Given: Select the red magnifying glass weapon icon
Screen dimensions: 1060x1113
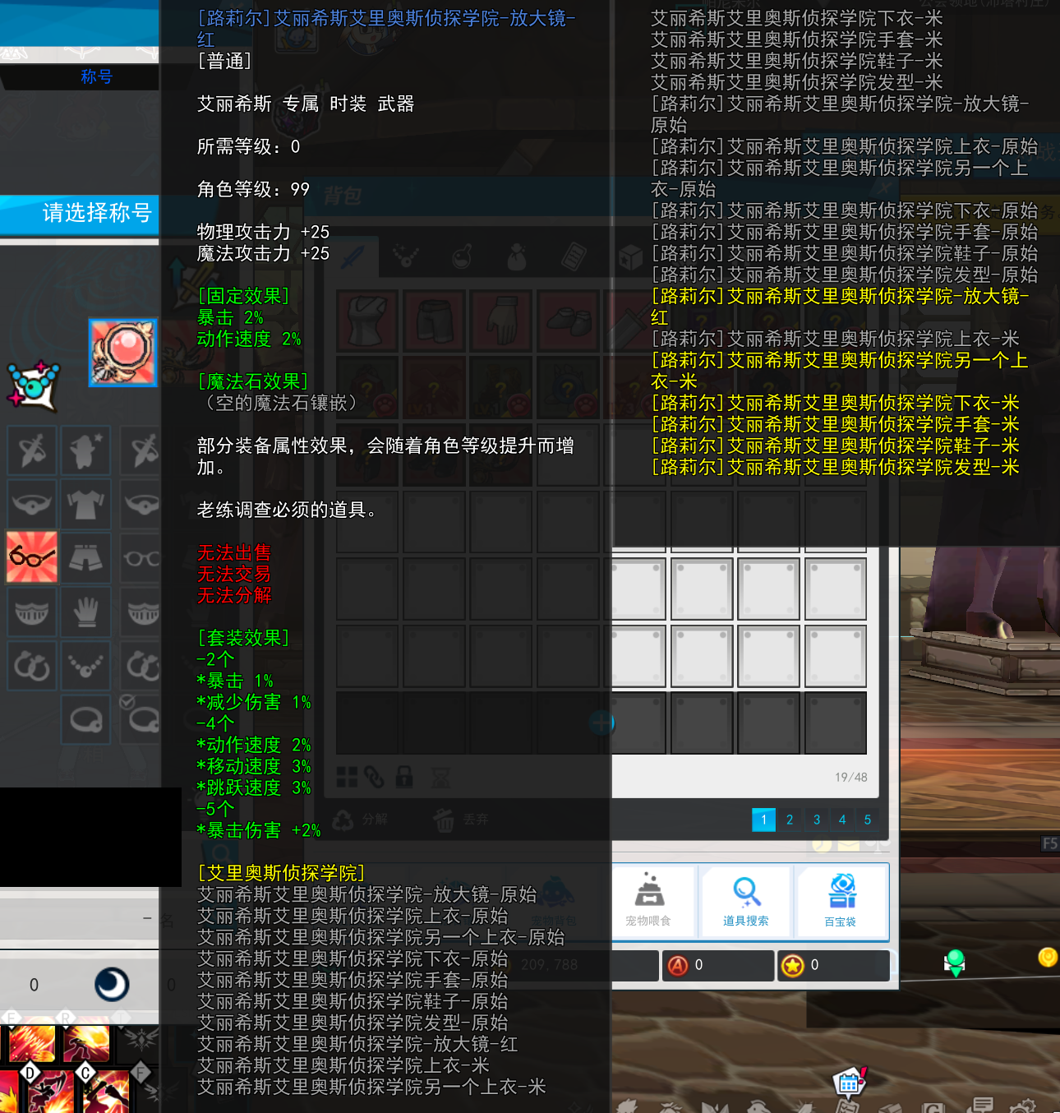Looking at the screenshot, I should pos(122,353).
